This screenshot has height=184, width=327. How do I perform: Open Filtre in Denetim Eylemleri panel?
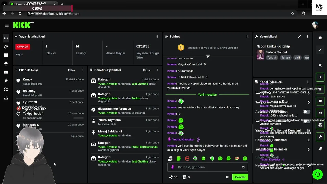pos(147,70)
